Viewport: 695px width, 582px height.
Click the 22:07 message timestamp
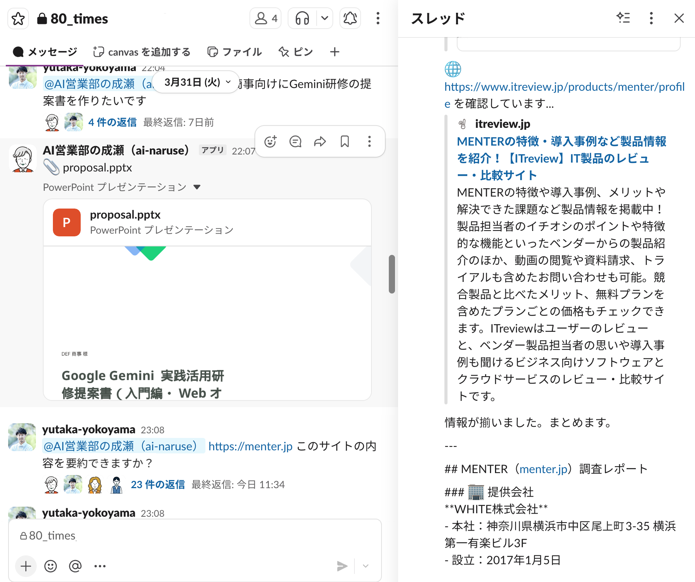click(243, 151)
